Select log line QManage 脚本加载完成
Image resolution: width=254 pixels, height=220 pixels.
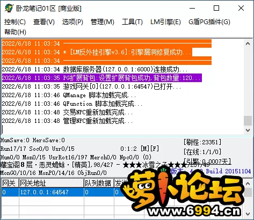(69, 95)
